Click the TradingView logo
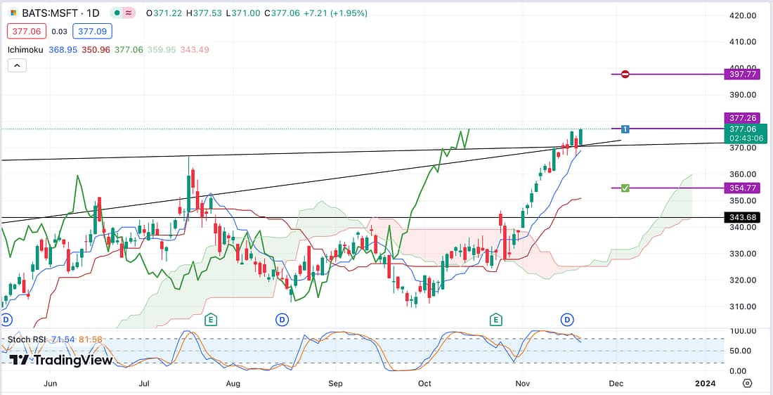Viewport: 773px width, 395px height. [61, 360]
